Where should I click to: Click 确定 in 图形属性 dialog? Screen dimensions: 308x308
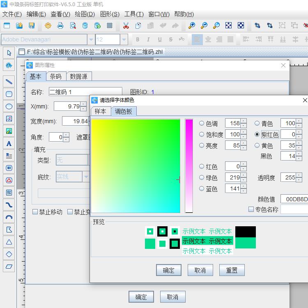click(x=141, y=297)
